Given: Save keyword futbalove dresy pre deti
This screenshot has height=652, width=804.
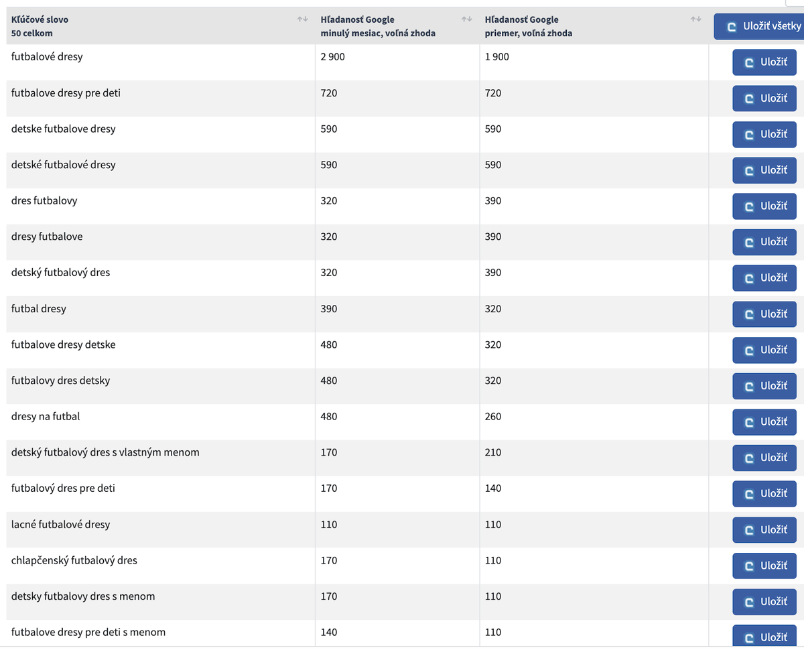Looking at the screenshot, I should [x=764, y=99].
